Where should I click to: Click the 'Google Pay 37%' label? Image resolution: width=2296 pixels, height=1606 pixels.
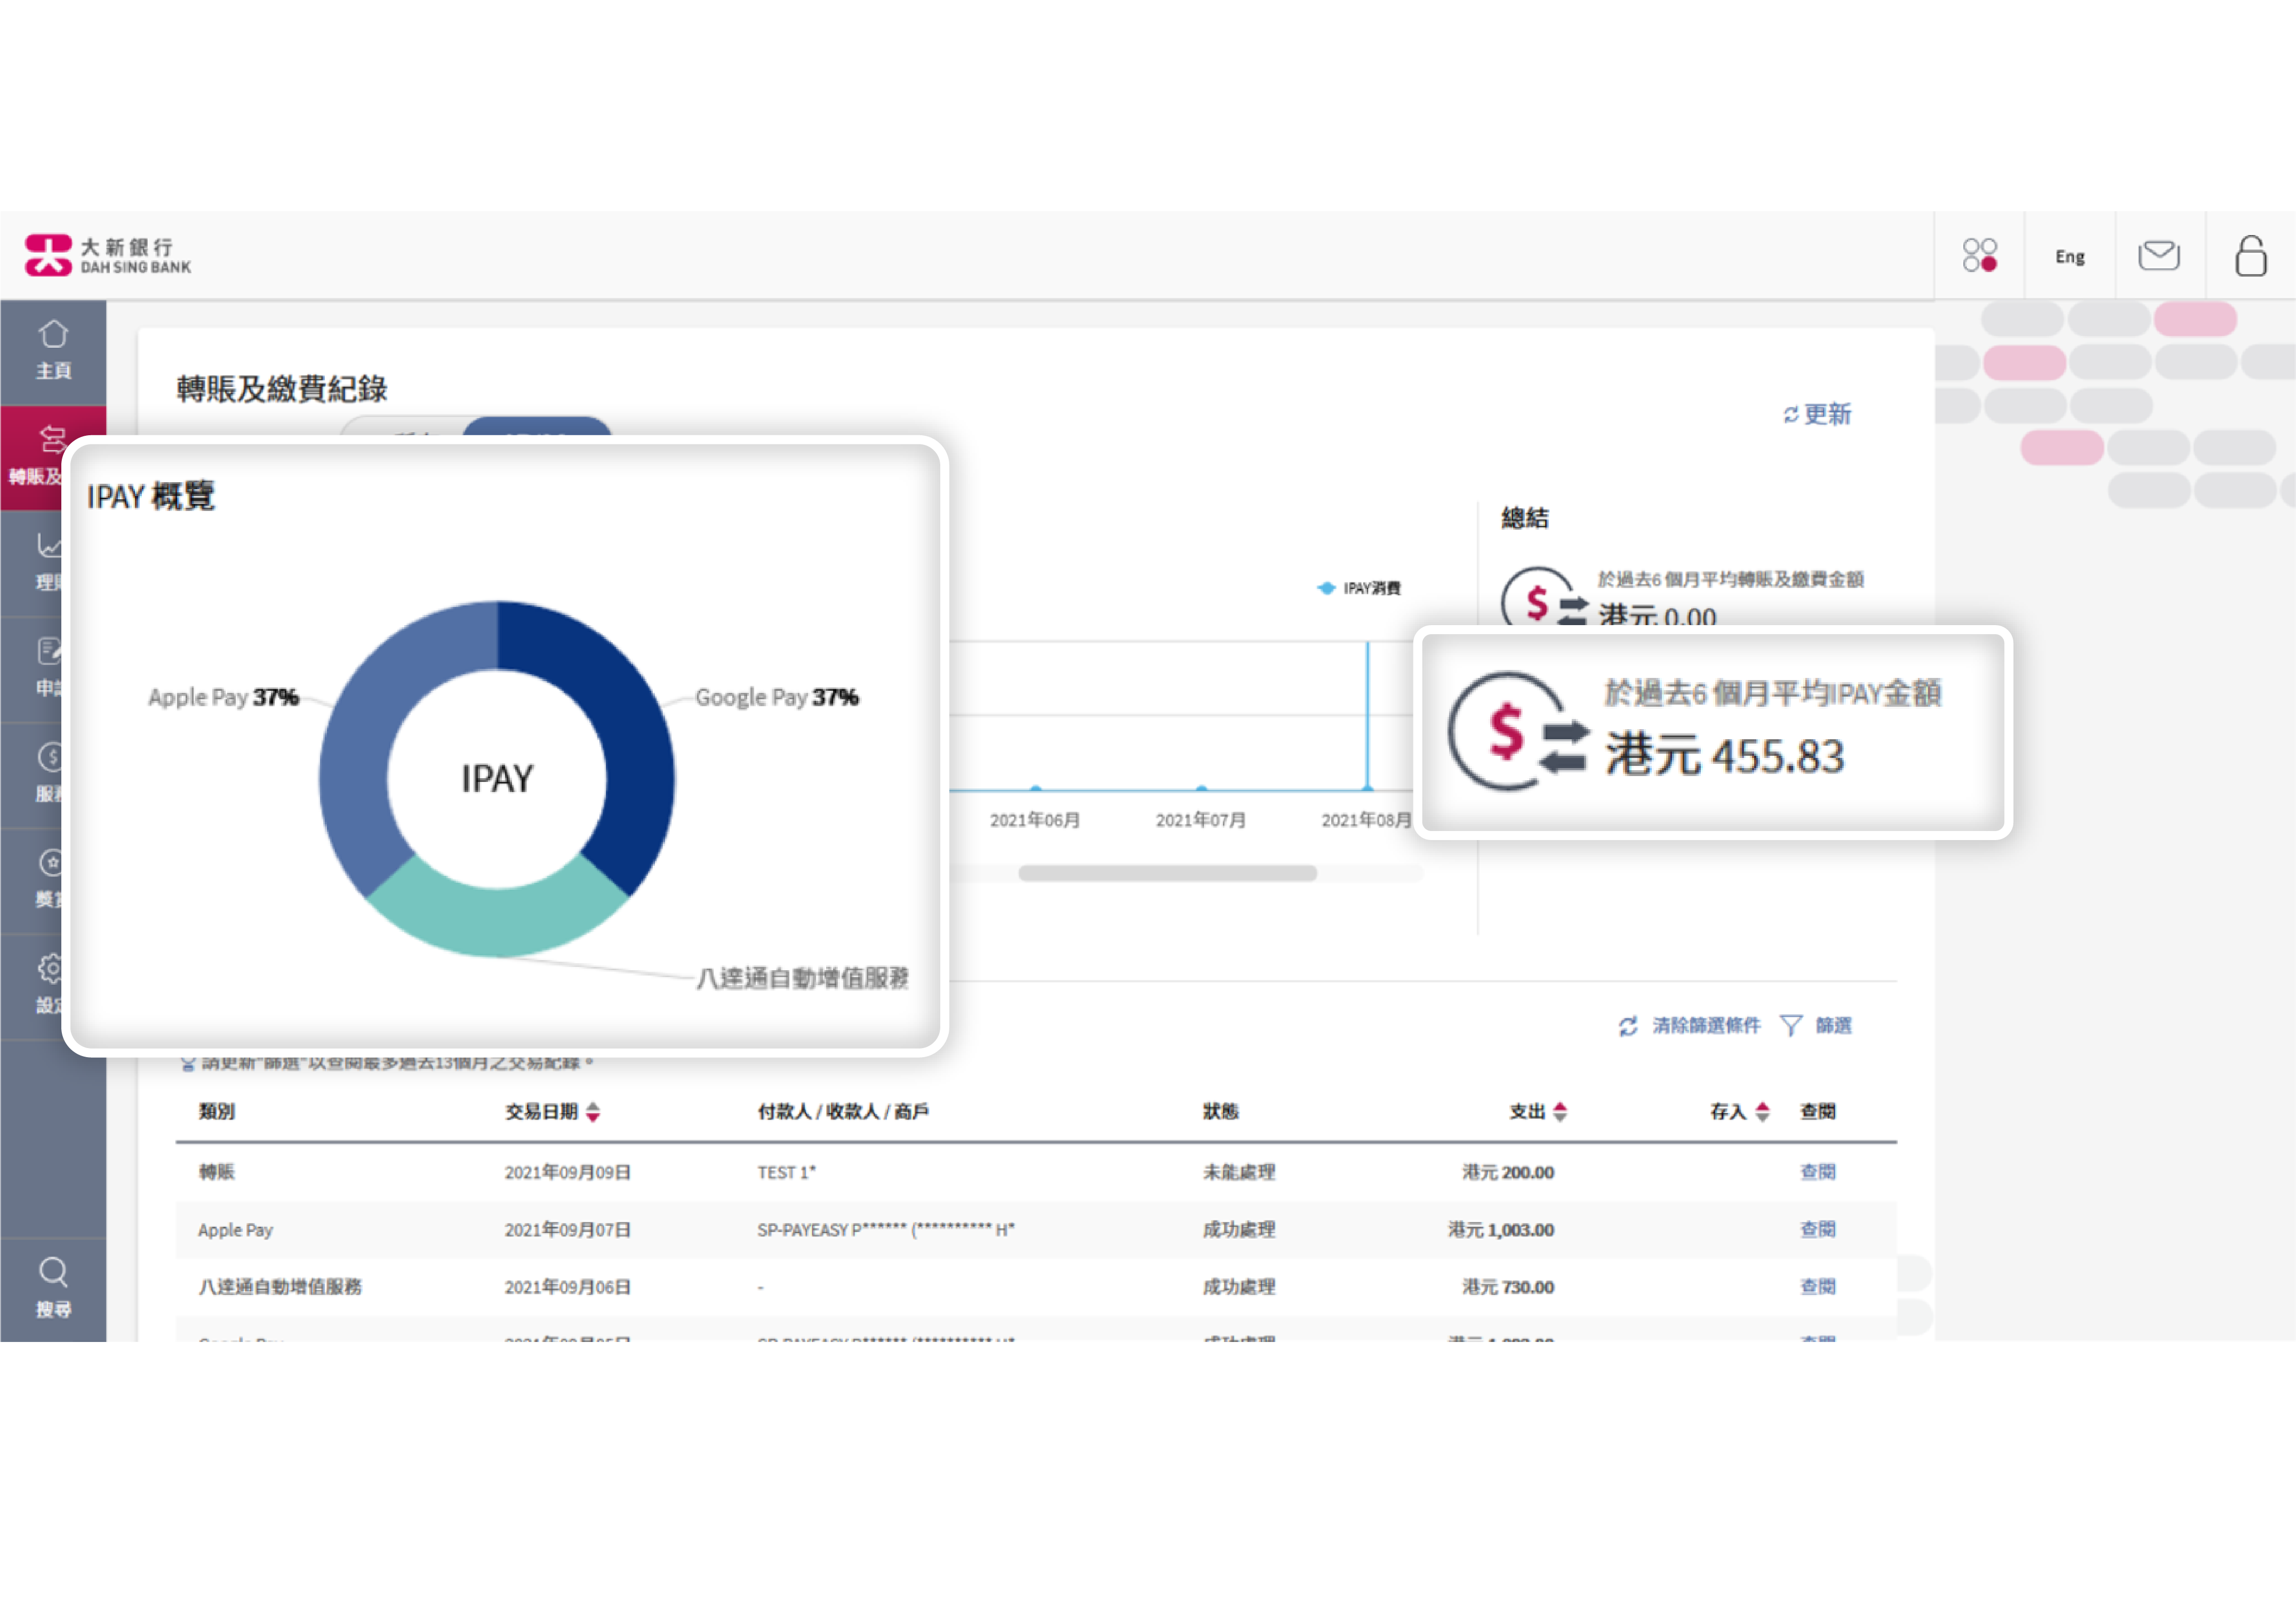[777, 697]
